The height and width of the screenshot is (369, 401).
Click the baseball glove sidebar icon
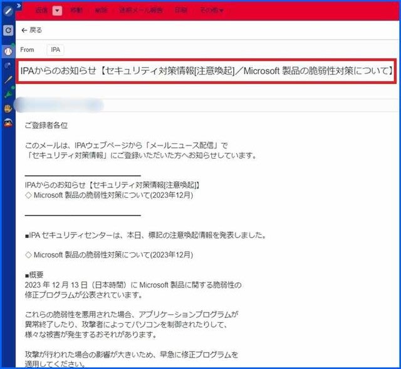click(x=8, y=108)
